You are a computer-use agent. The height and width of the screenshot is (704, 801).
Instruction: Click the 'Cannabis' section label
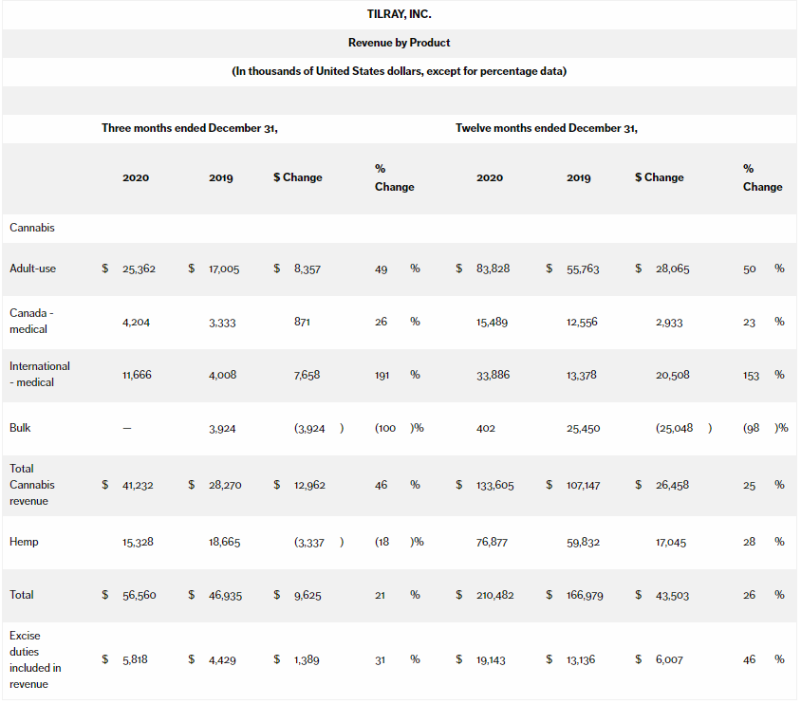(x=32, y=228)
